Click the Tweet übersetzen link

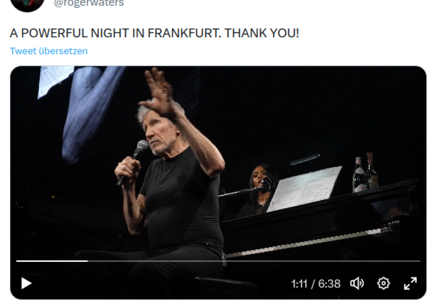coord(49,51)
